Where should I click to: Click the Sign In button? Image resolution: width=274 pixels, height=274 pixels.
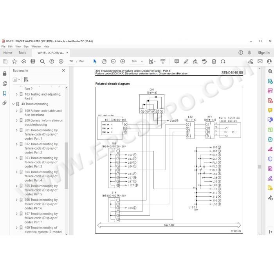(x=264, y=52)
